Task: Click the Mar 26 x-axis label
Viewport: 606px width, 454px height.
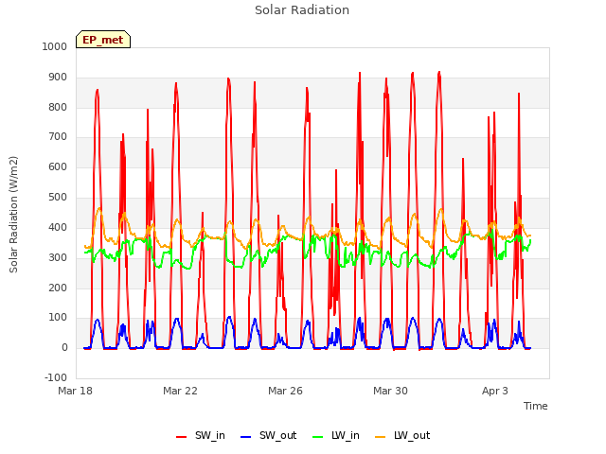Action: pyautogui.click(x=285, y=391)
